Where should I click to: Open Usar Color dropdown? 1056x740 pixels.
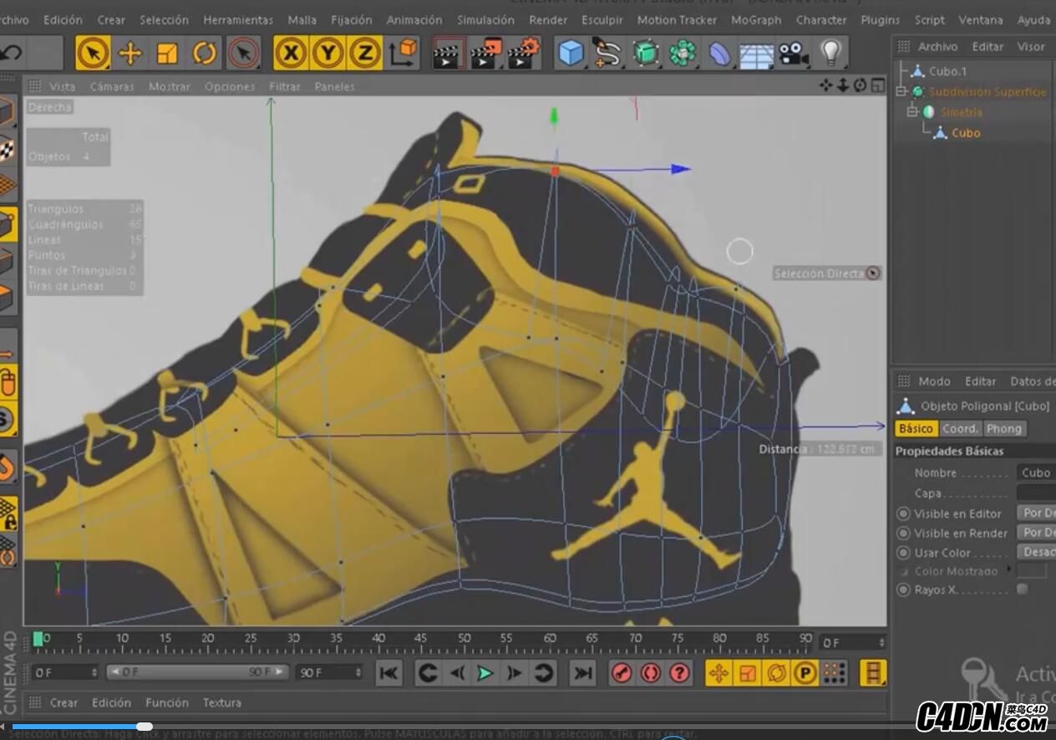[x=1036, y=552]
